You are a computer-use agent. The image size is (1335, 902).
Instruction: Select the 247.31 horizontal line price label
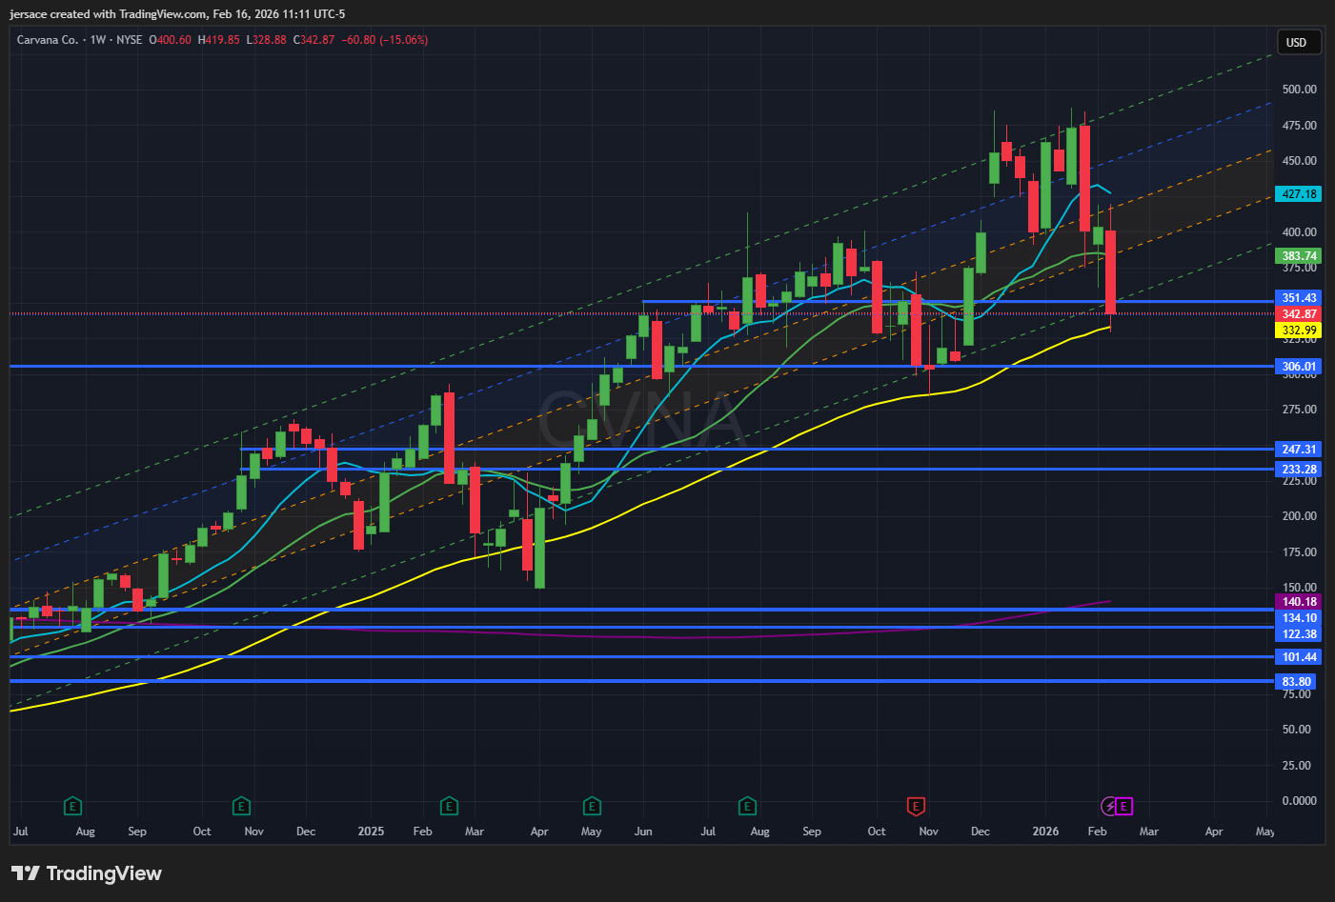1299,450
